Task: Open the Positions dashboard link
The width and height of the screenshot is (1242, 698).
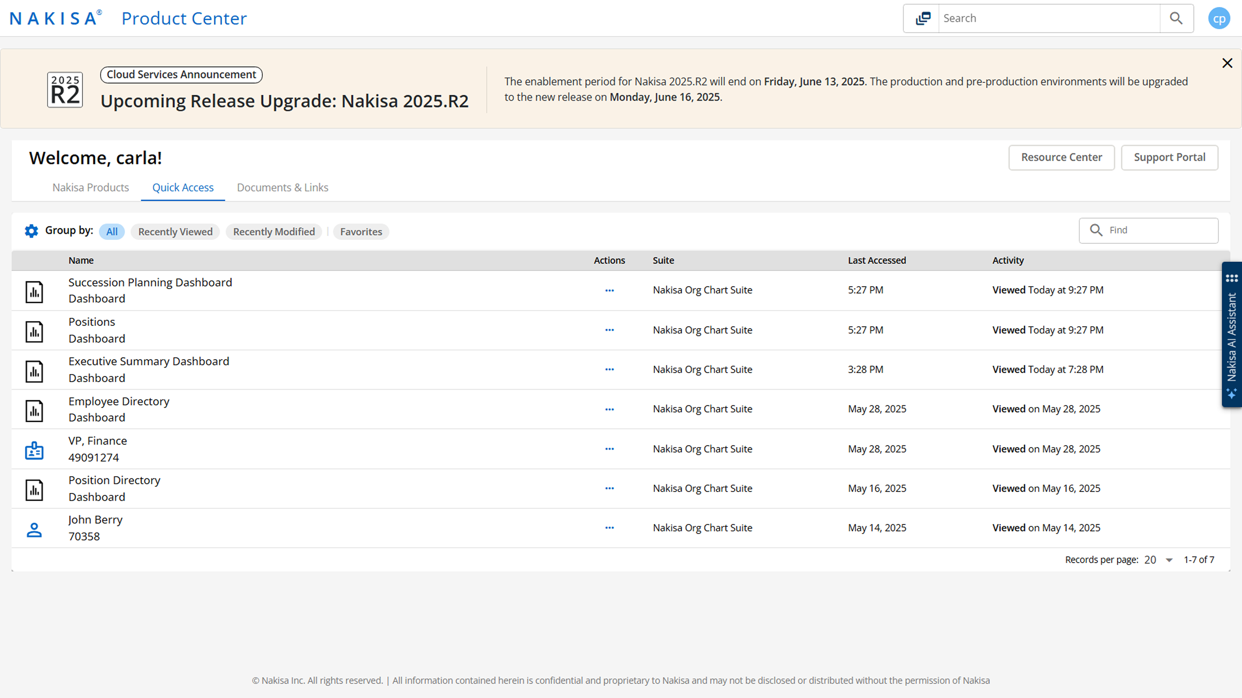Action: (91, 322)
